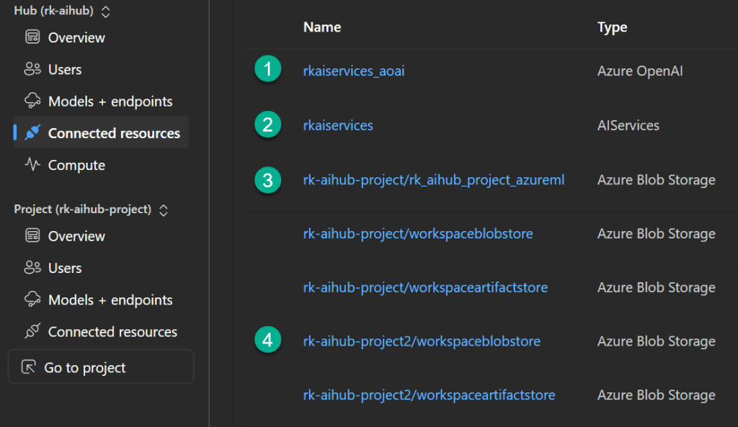Image resolution: width=738 pixels, height=427 pixels.
Task: Click the Compute pulse icon
Action: point(32,165)
